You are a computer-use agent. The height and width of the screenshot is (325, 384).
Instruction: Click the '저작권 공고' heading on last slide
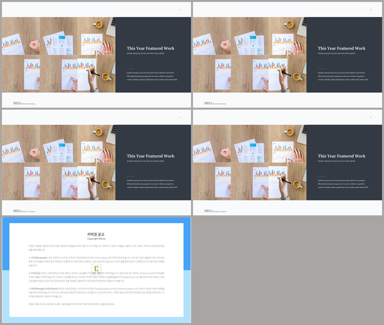coord(96,234)
